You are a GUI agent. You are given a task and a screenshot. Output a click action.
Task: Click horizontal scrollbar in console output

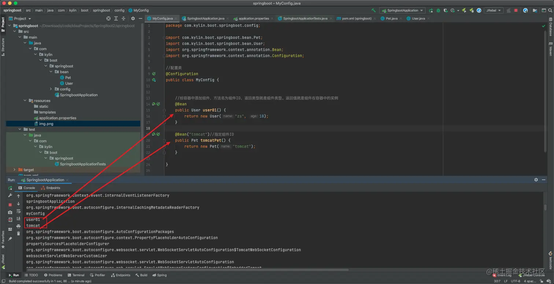pyautogui.click(x=187, y=270)
